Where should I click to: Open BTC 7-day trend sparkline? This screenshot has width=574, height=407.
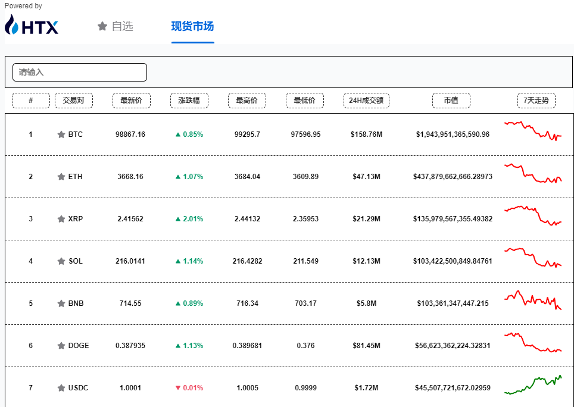(533, 130)
